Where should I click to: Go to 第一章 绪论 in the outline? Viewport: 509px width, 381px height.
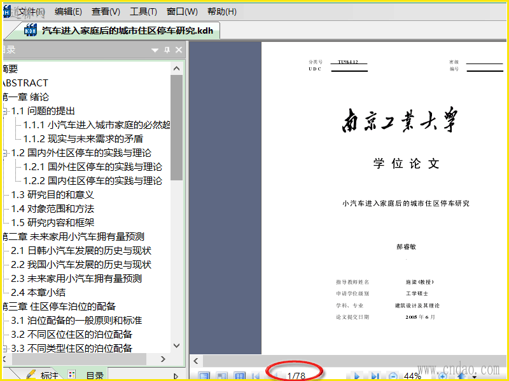tap(26, 97)
